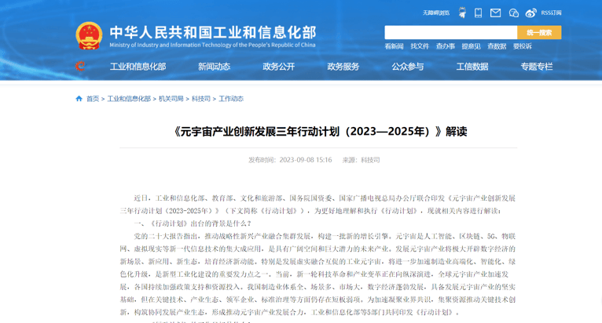Click the paragraph starting 近日,工业和信息化部

tap(318, 204)
